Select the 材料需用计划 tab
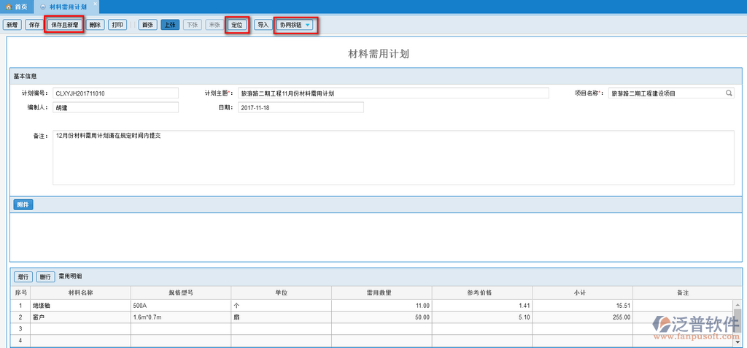Viewport: 747px width, 348px height. pyautogui.click(x=68, y=6)
